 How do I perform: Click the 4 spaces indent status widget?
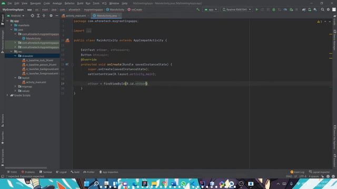coord(314,176)
